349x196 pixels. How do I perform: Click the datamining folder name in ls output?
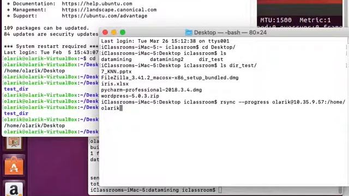pos(116,59)
